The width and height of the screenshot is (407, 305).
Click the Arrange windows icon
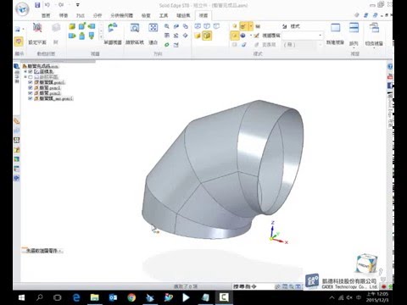pos(354,28)
